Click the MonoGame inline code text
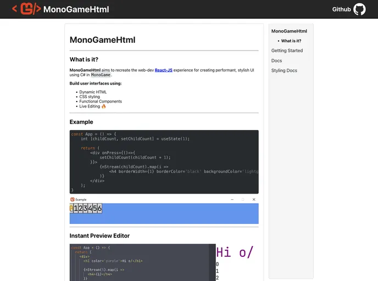This screenshot has height=281, width=378. coord(101,75)
